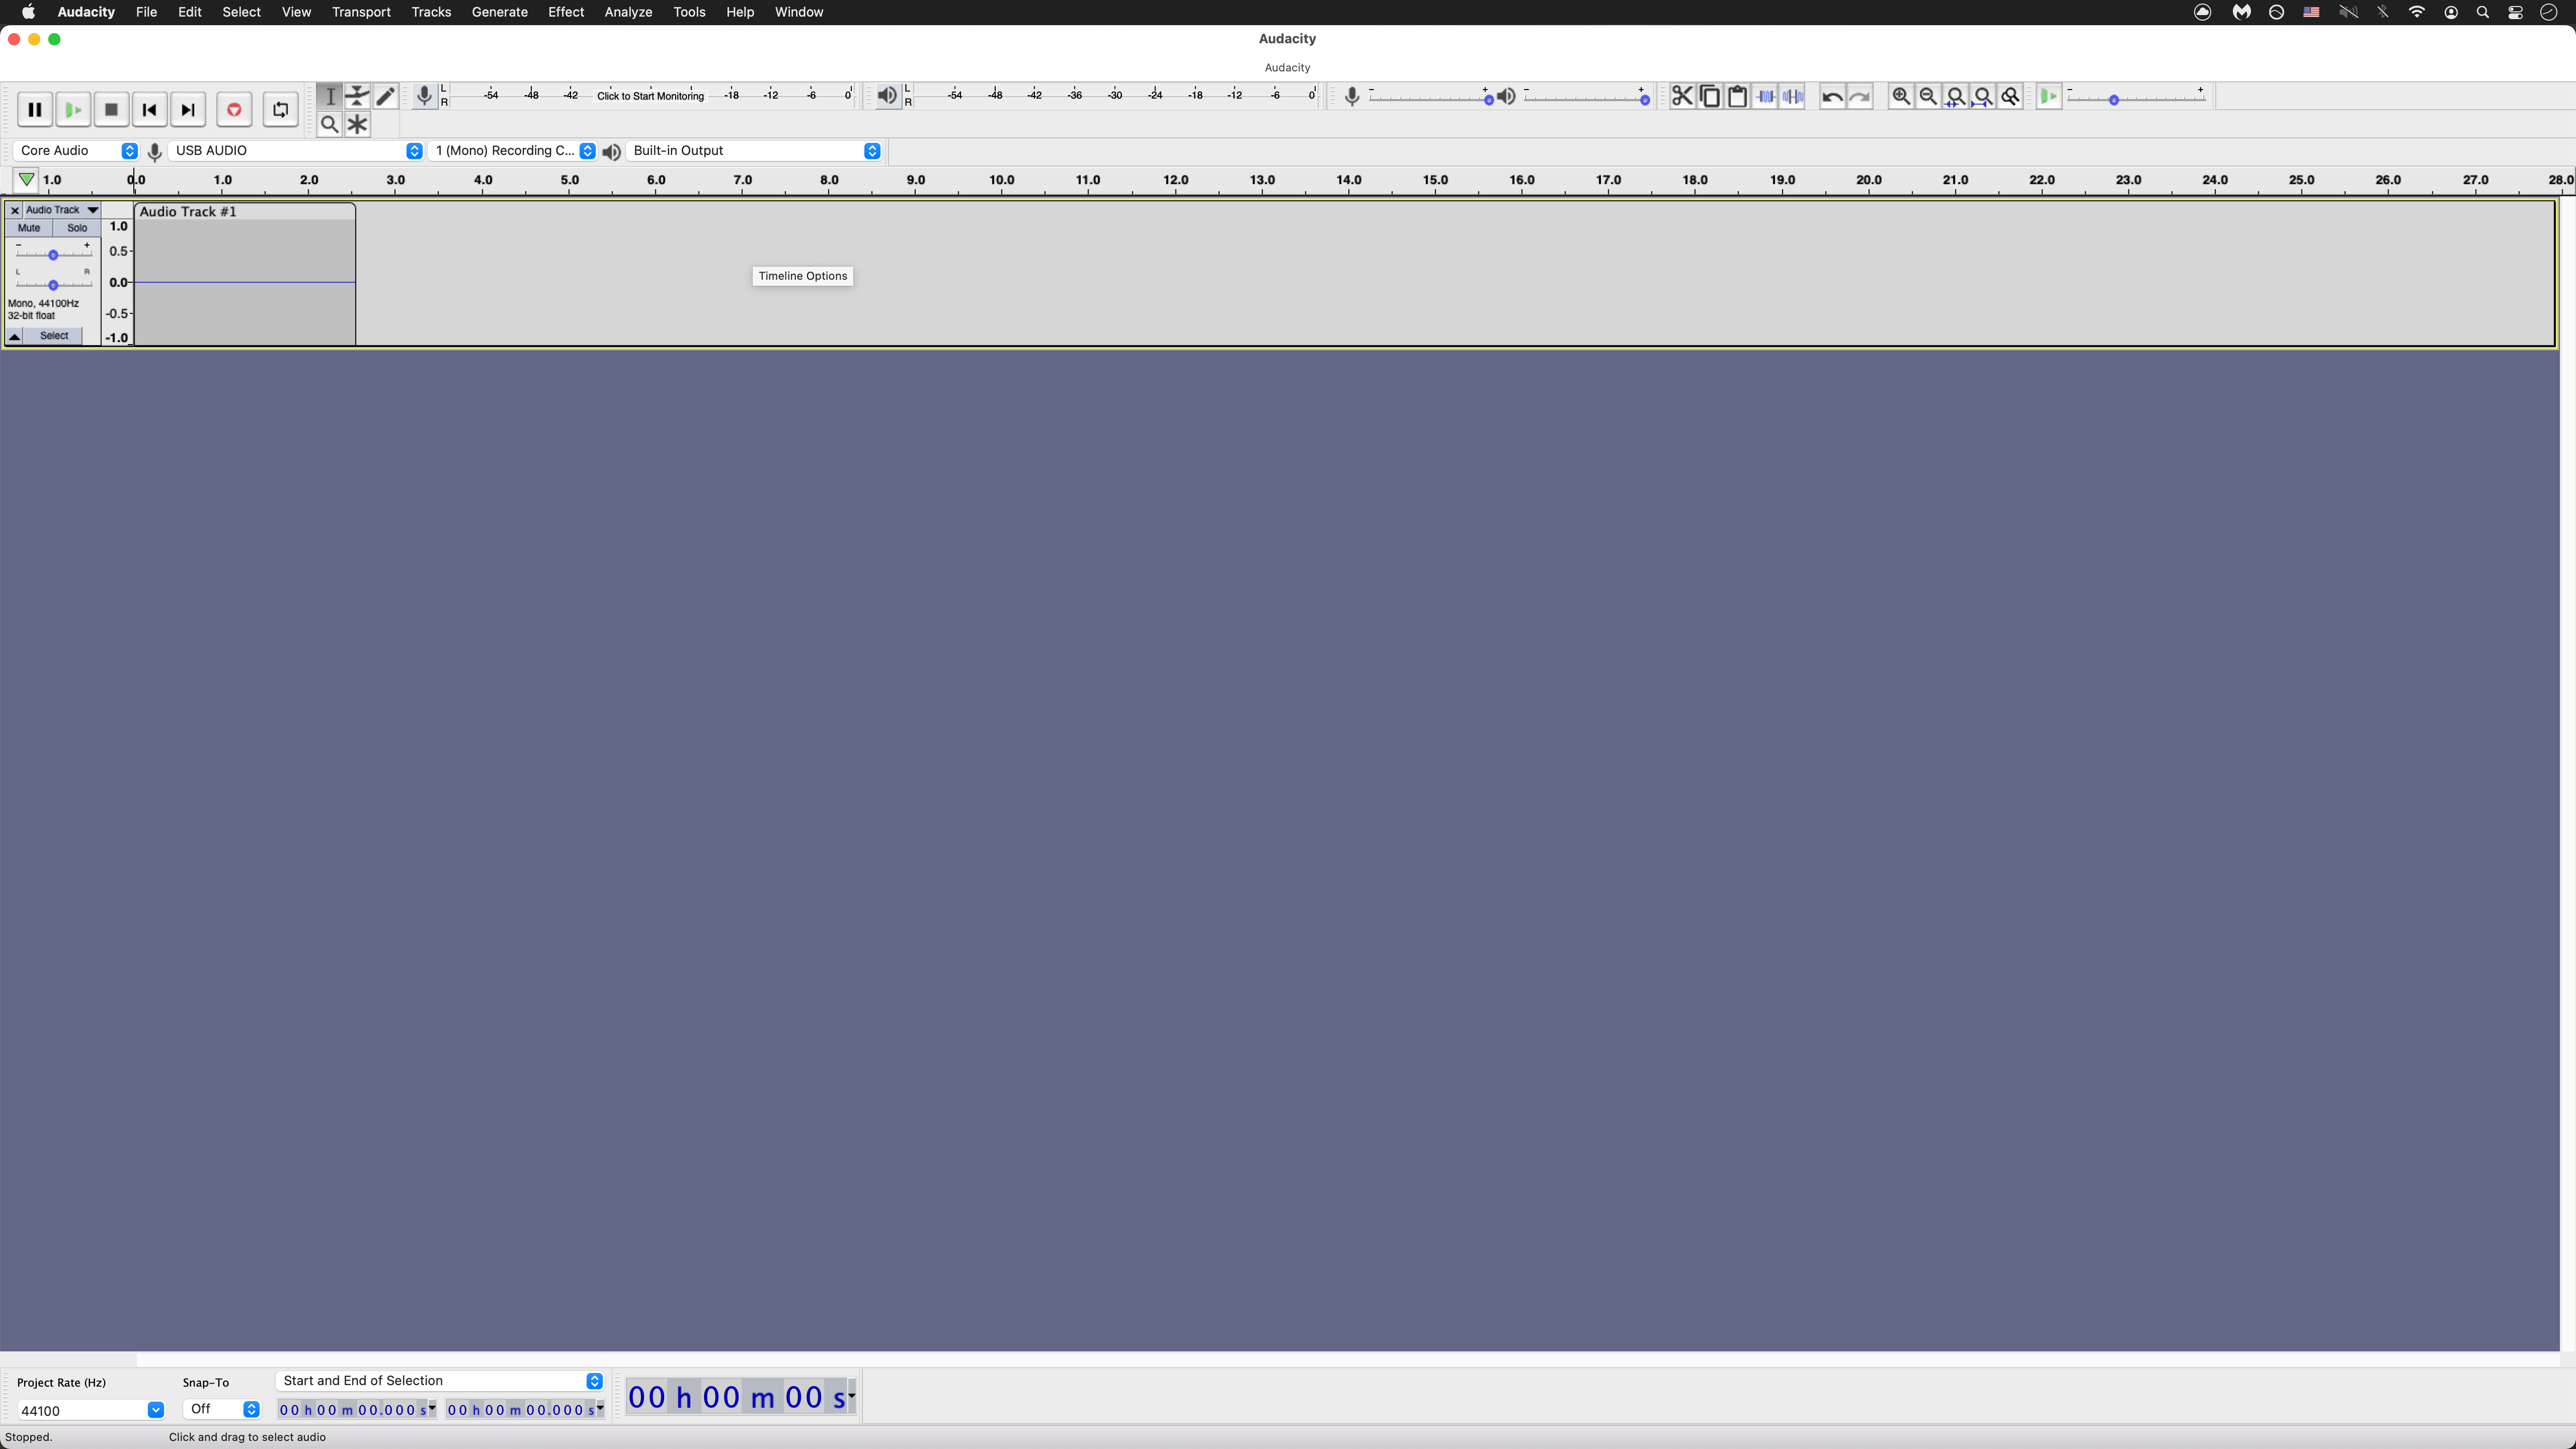
Task: Open Start and End of Selection dropdown
Action: click(440, 1381)
